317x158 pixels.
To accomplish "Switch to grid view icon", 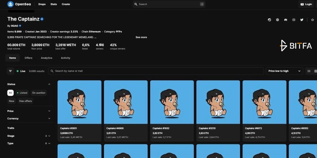I will [x=316, y=71].
